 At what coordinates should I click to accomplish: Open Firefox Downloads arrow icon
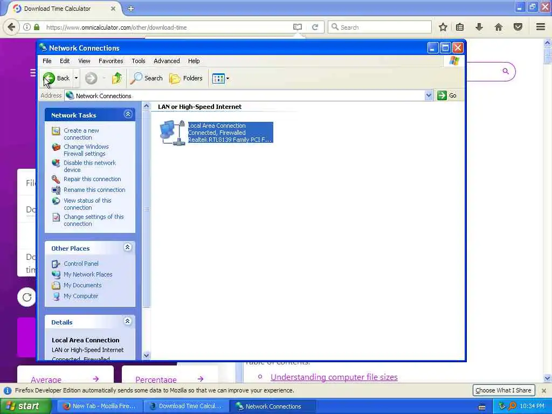[479, 27]
